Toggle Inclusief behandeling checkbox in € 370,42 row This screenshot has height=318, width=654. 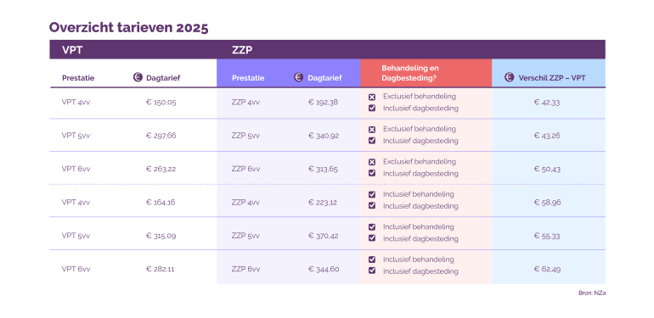tap(372, 227)
